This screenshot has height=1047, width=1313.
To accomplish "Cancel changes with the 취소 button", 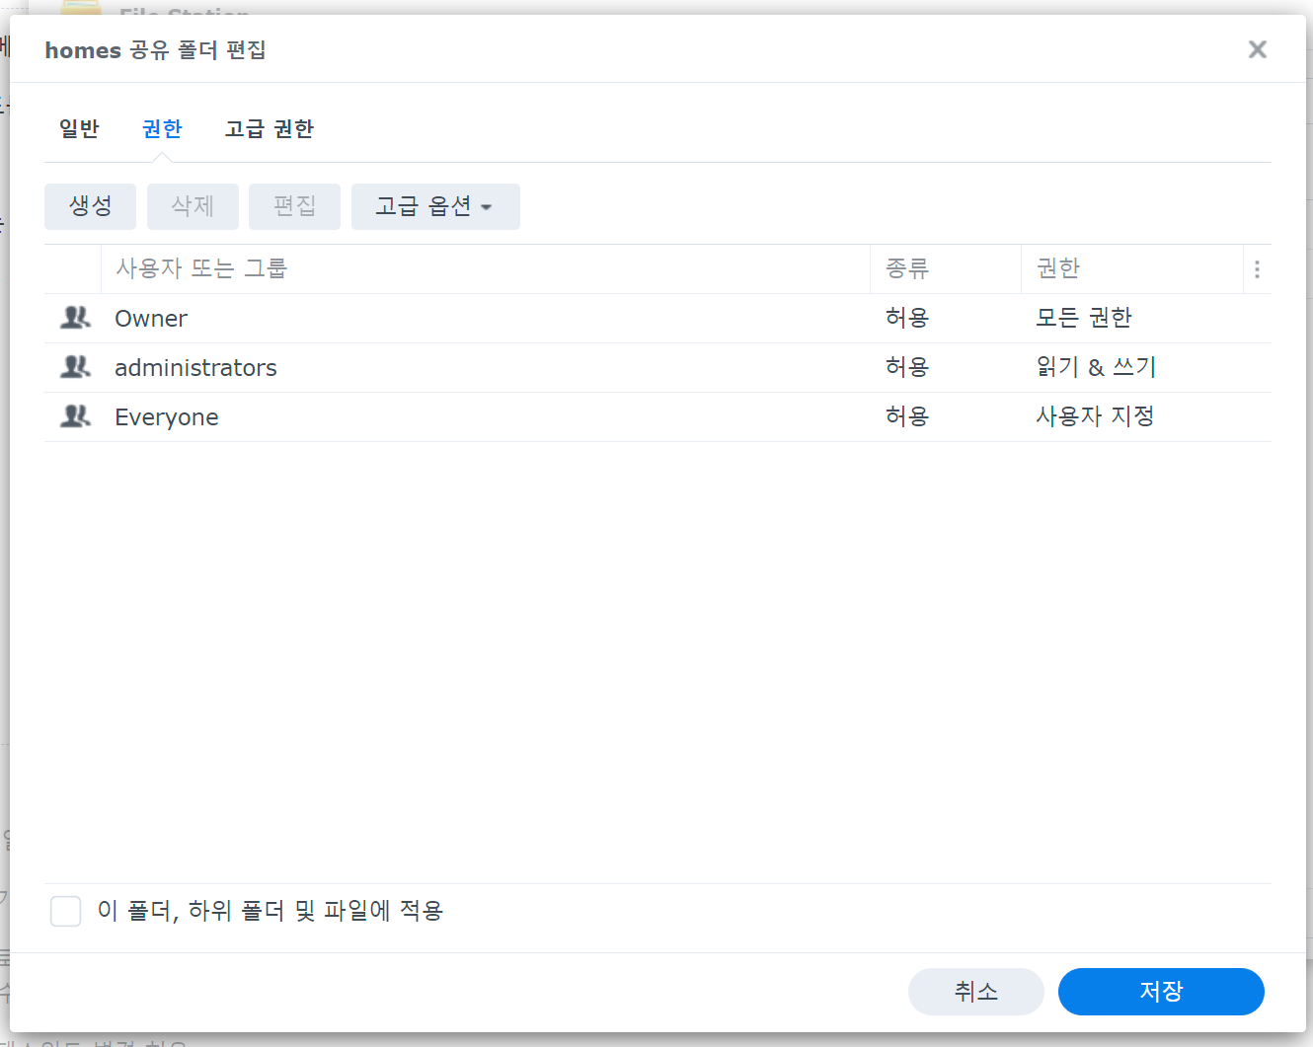I will click(975, 992).
